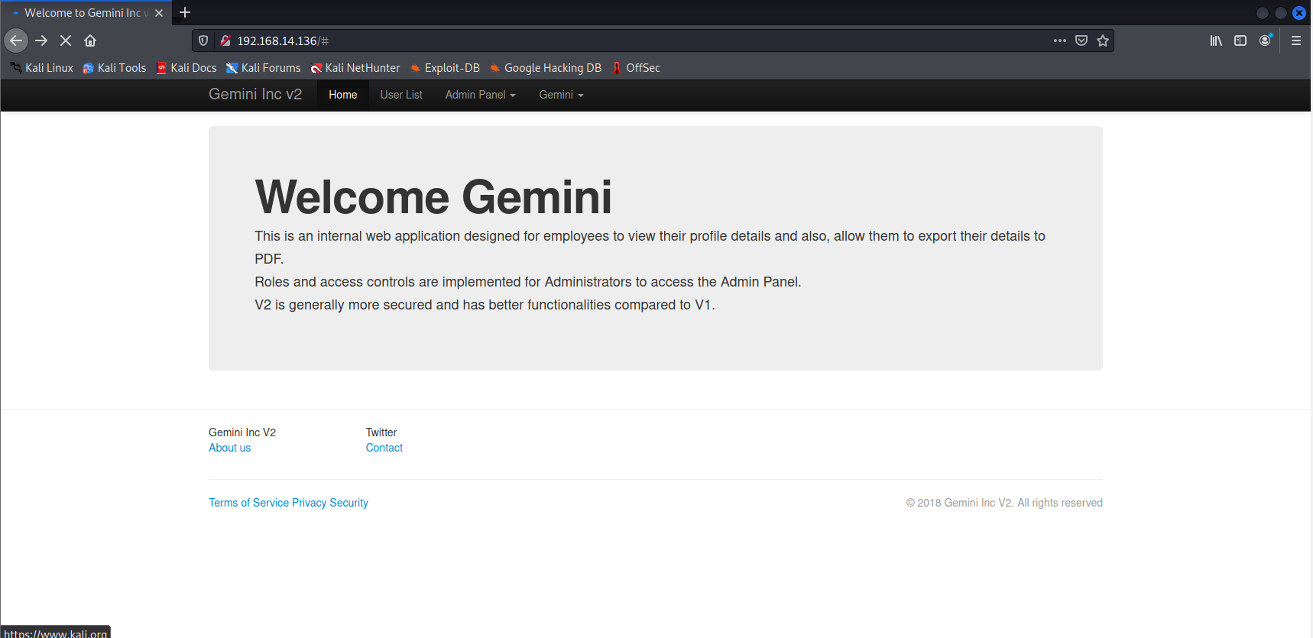Click the browser back arrow button
The width and height of the screenshot is (1313, 638).
point(16,40)
